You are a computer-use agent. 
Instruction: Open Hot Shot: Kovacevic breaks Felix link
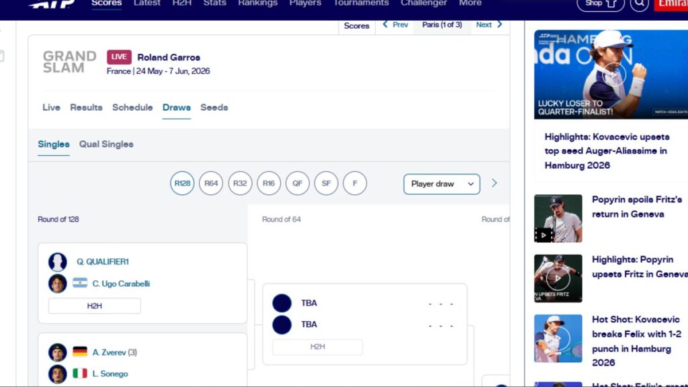pyautogui.click(x=637, y=341)
